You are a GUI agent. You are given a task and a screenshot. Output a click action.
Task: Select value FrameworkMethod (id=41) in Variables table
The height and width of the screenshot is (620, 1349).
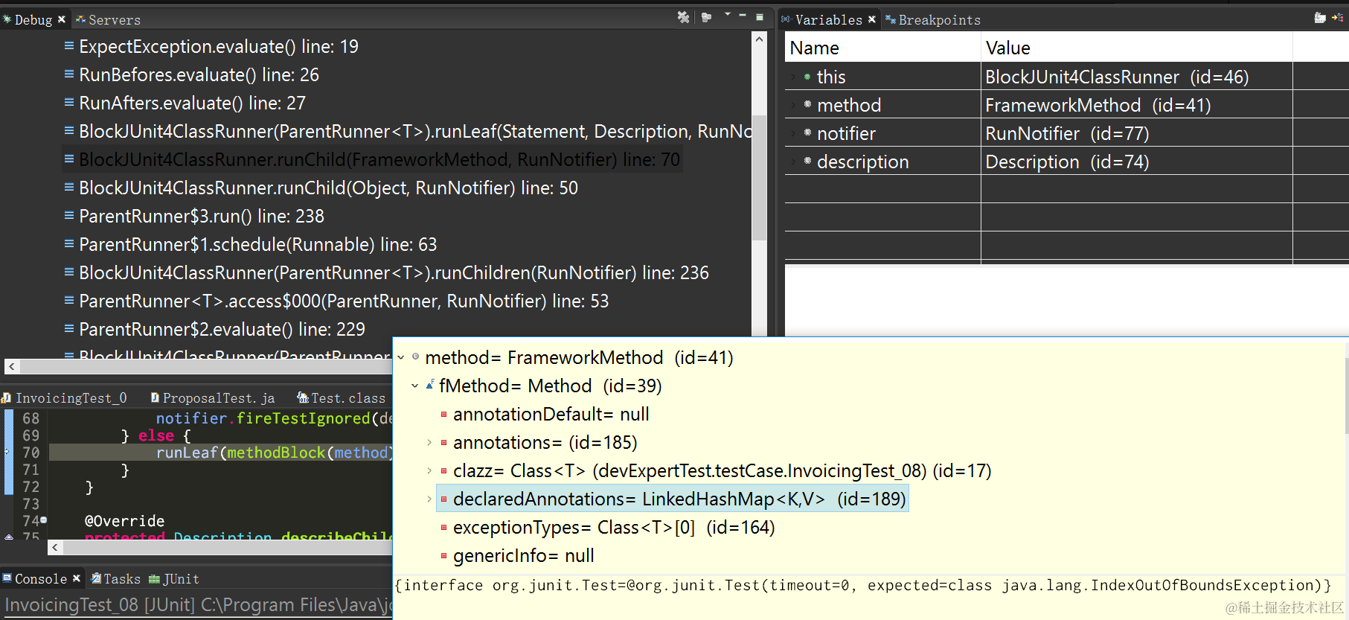point(1098,105)
